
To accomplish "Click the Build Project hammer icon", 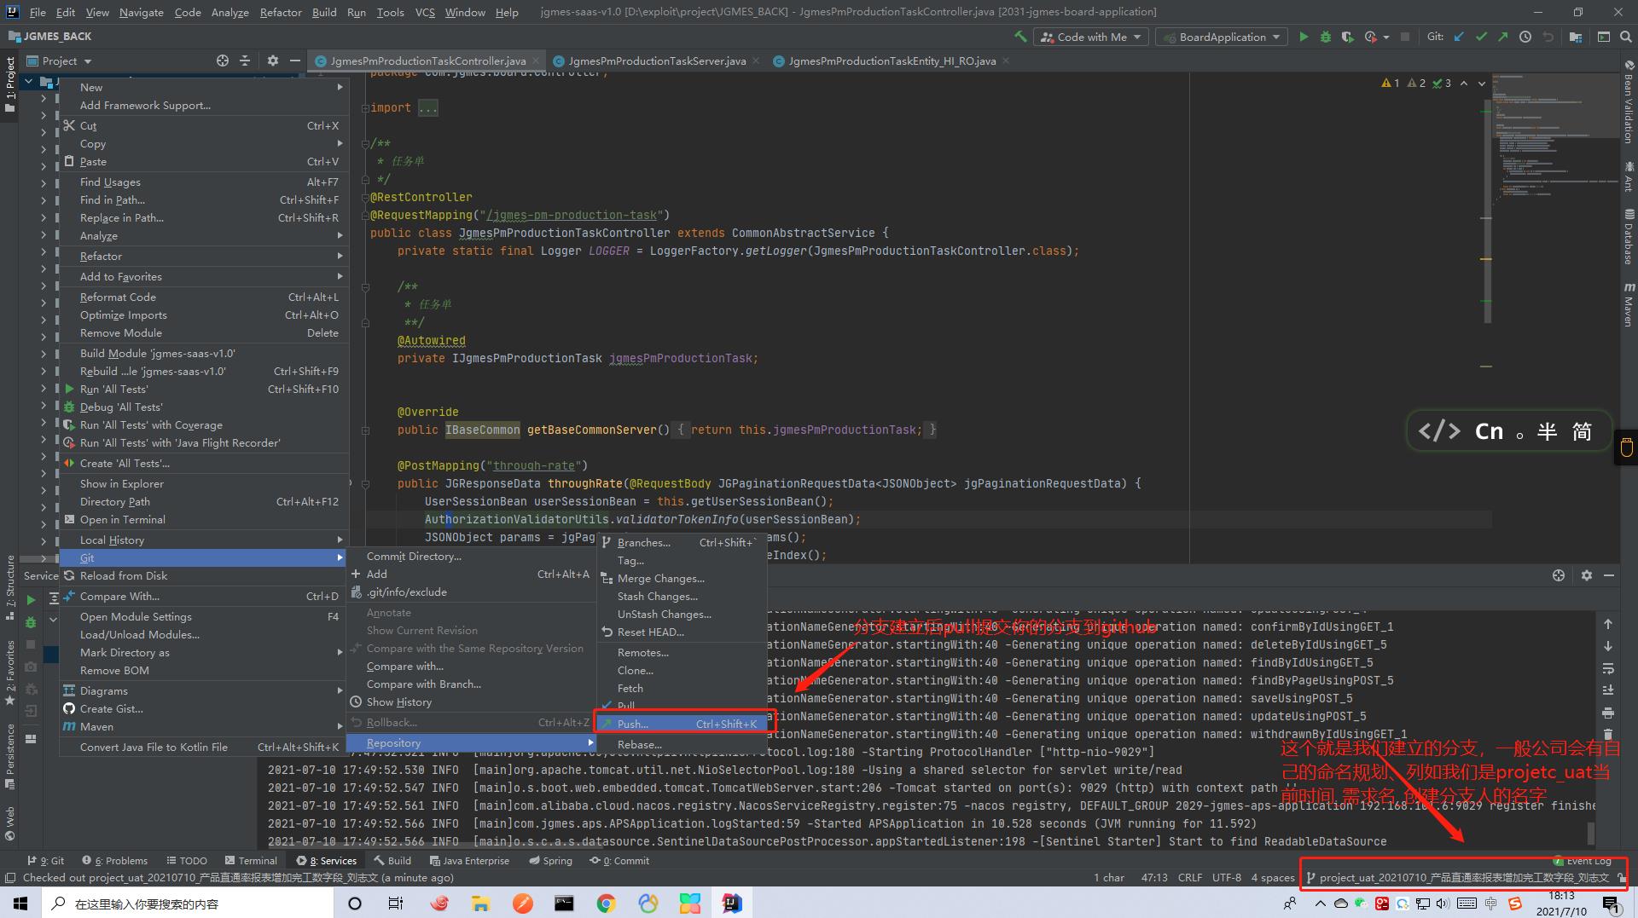I will [1019, 37].
